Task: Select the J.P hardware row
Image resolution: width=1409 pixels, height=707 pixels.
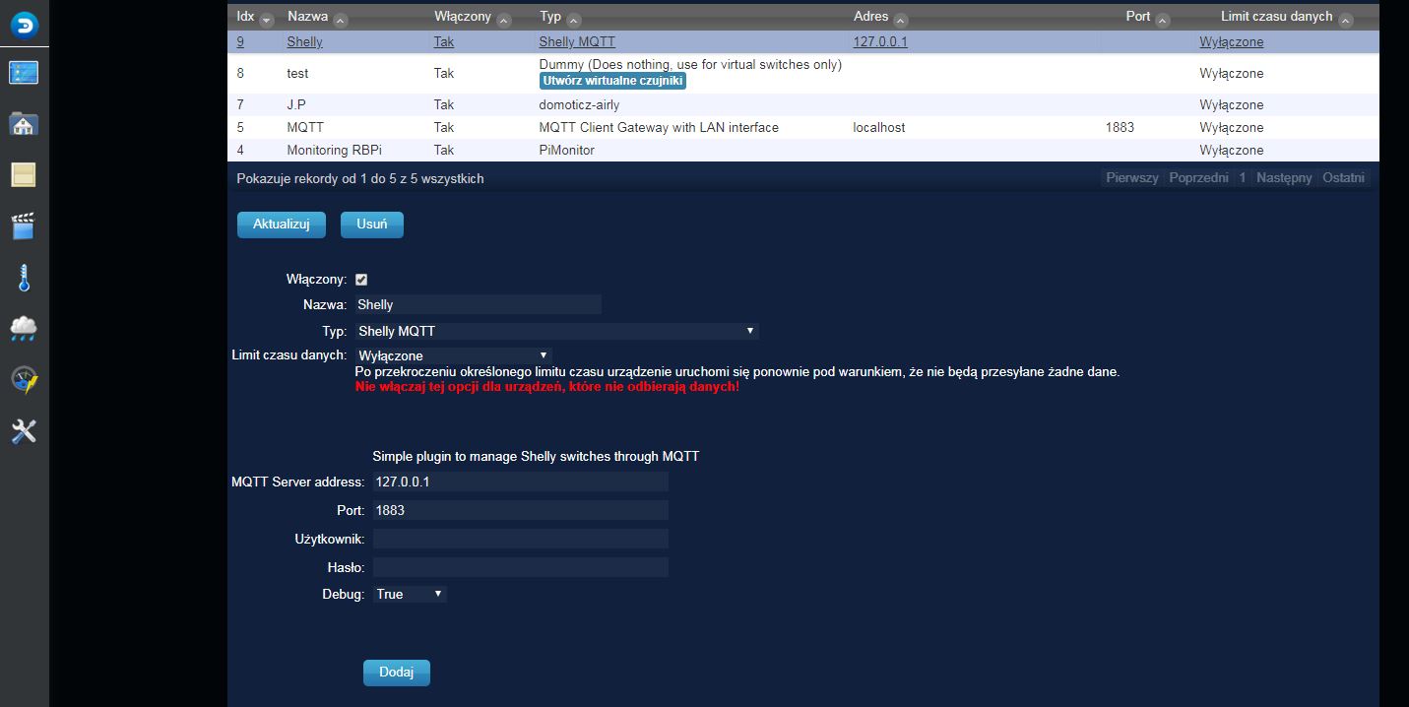Action: 803,104
